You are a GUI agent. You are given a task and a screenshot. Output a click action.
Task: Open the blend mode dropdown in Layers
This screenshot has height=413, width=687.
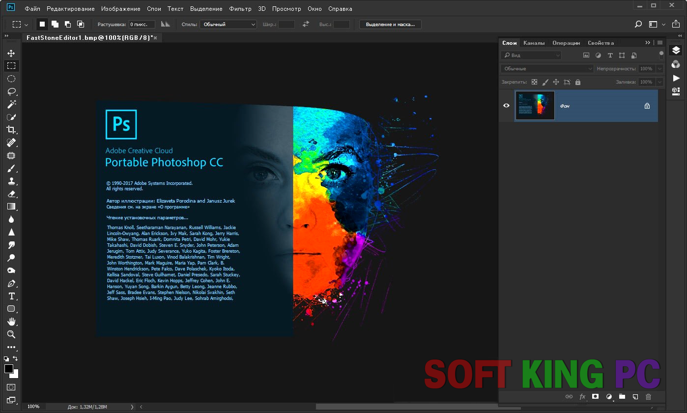547,69
